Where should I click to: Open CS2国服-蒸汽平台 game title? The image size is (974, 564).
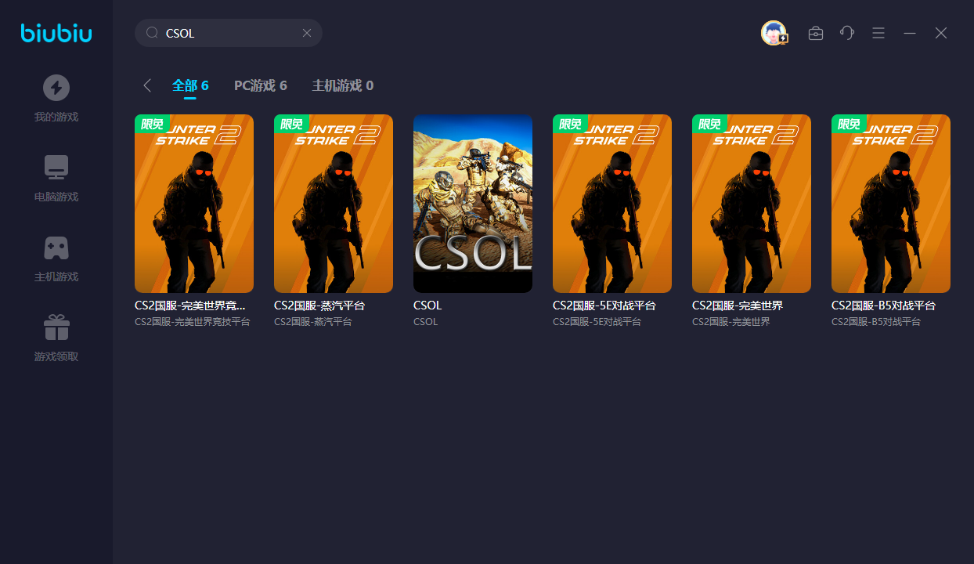pos(319,305)
